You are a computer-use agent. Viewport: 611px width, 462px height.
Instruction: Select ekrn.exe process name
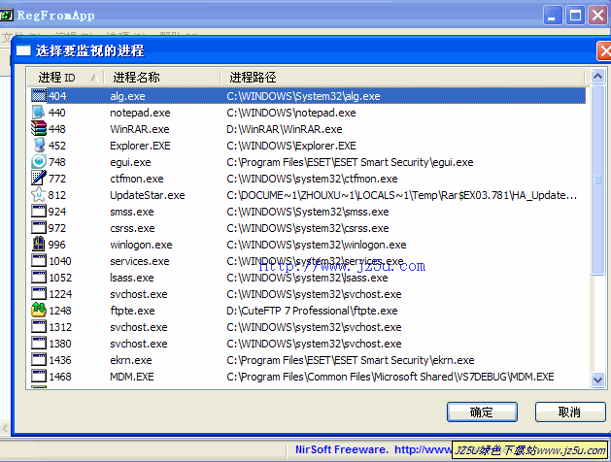pos(130,360)
